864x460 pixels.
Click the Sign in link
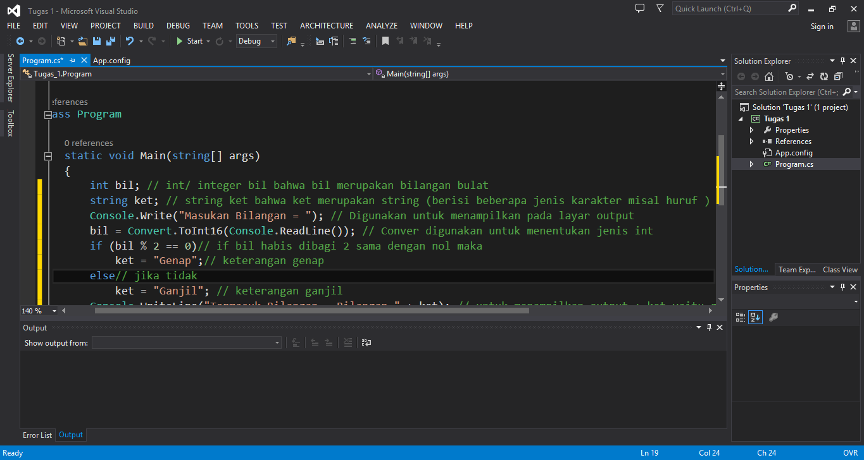822,27
